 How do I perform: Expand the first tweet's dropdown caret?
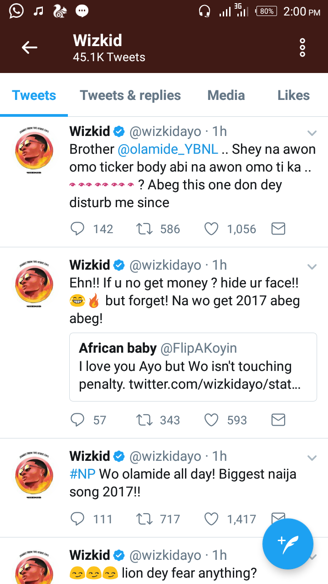[312, 133]
